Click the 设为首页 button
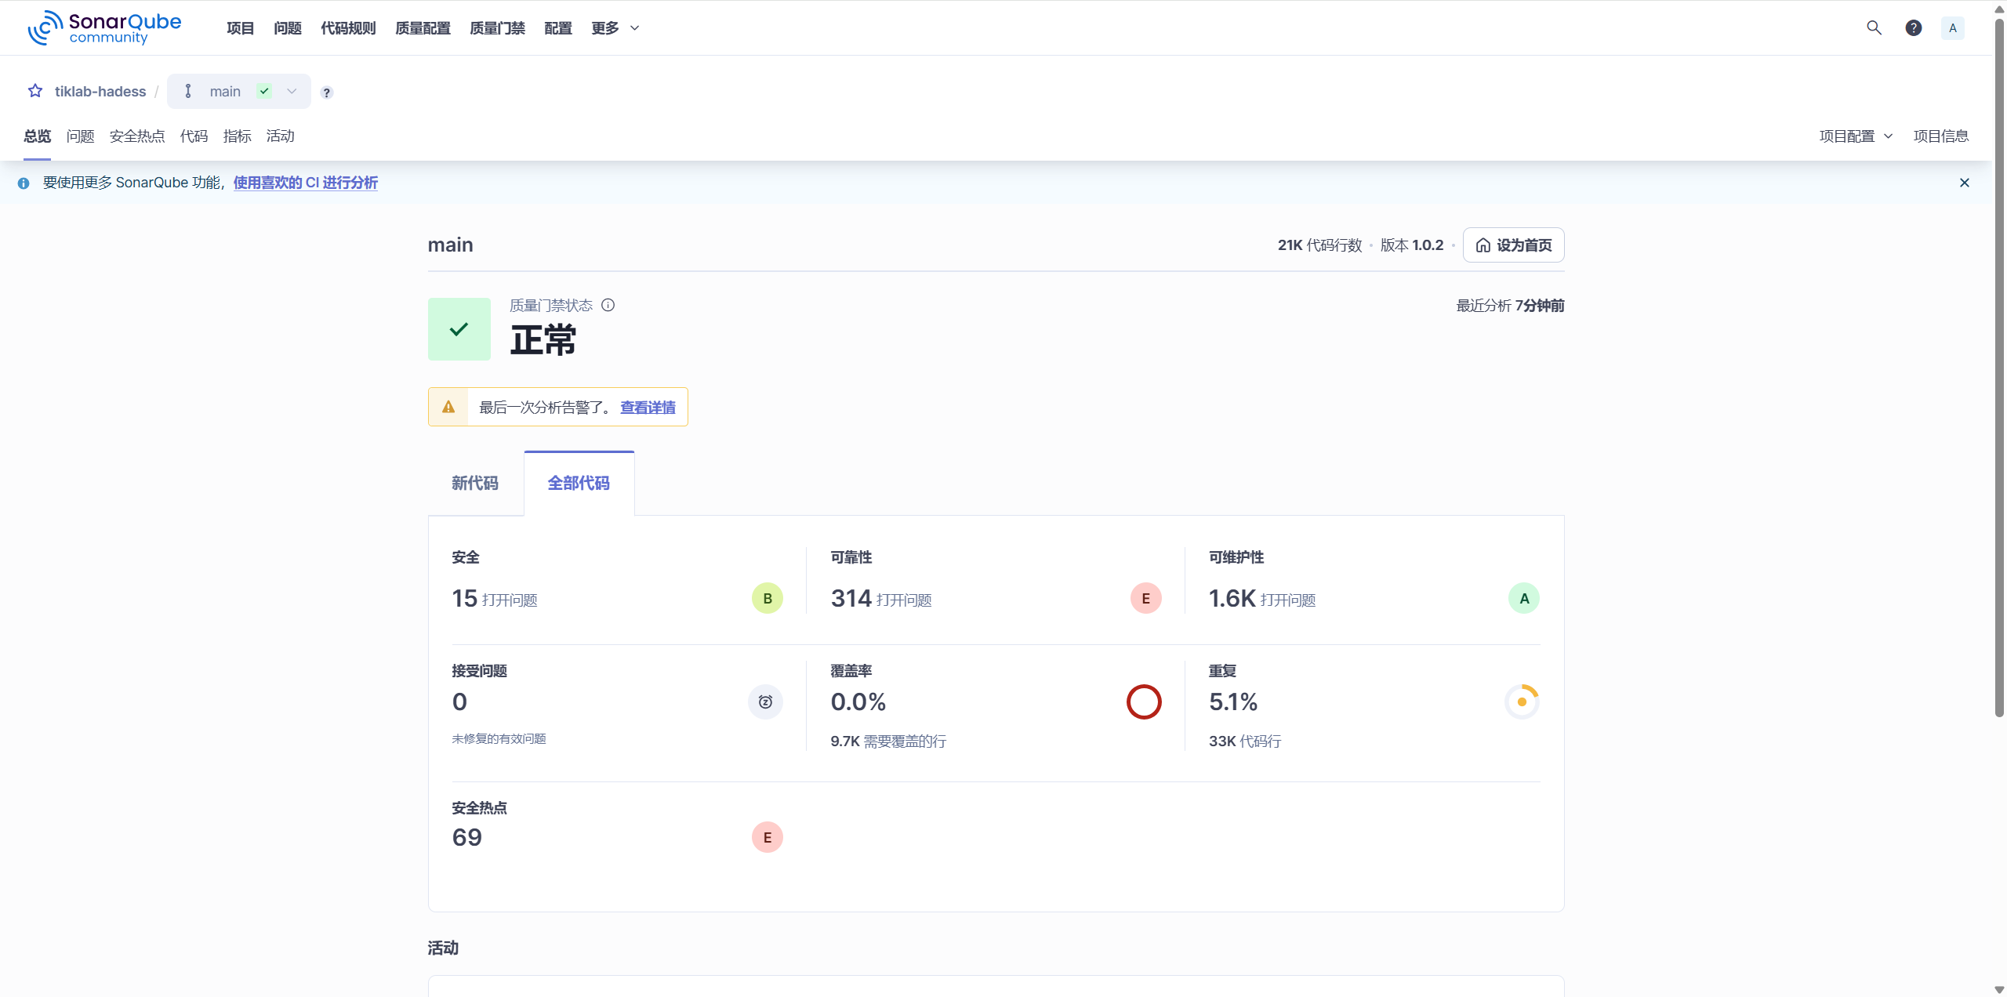Image resolution: width=2007 pixels, height=997 pixels. pos(1513,245)
